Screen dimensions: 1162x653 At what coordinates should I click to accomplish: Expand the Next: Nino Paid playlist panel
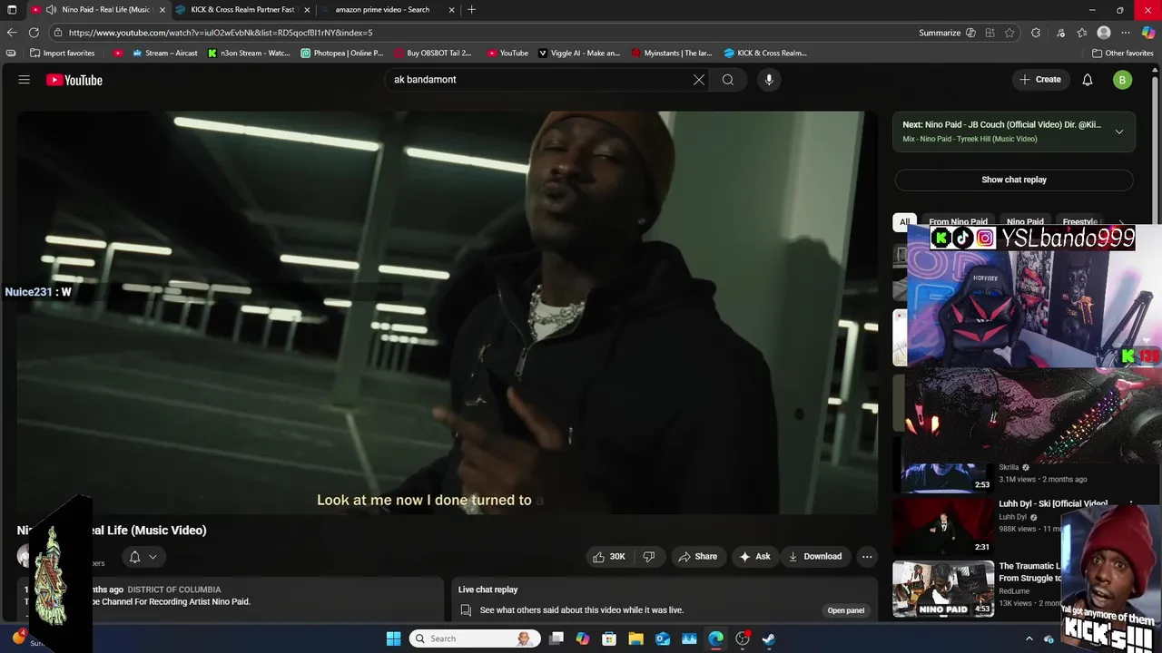[x=1119, y=132]
